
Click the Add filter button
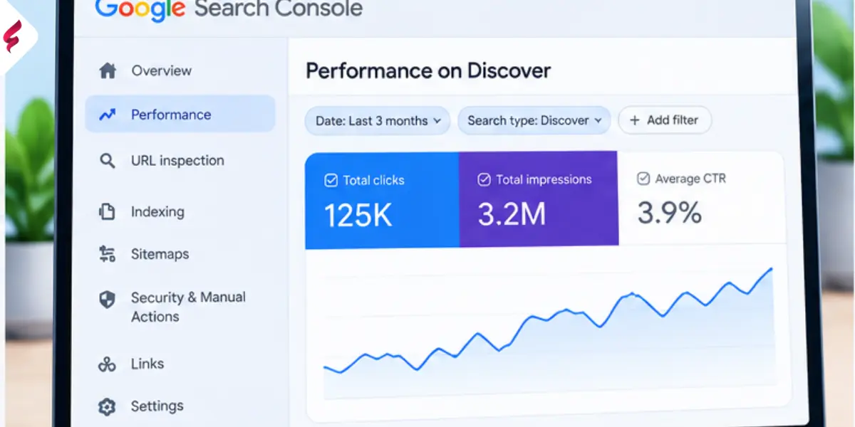665,120
